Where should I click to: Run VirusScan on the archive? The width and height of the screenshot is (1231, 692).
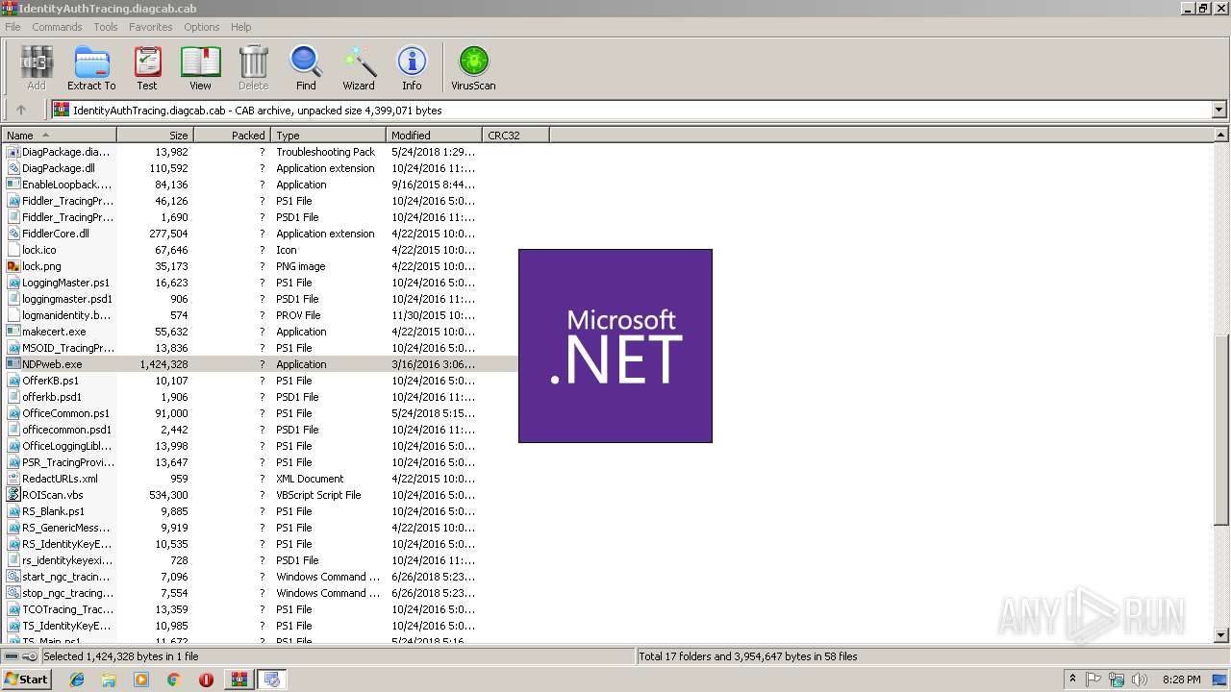coord(473,67)
